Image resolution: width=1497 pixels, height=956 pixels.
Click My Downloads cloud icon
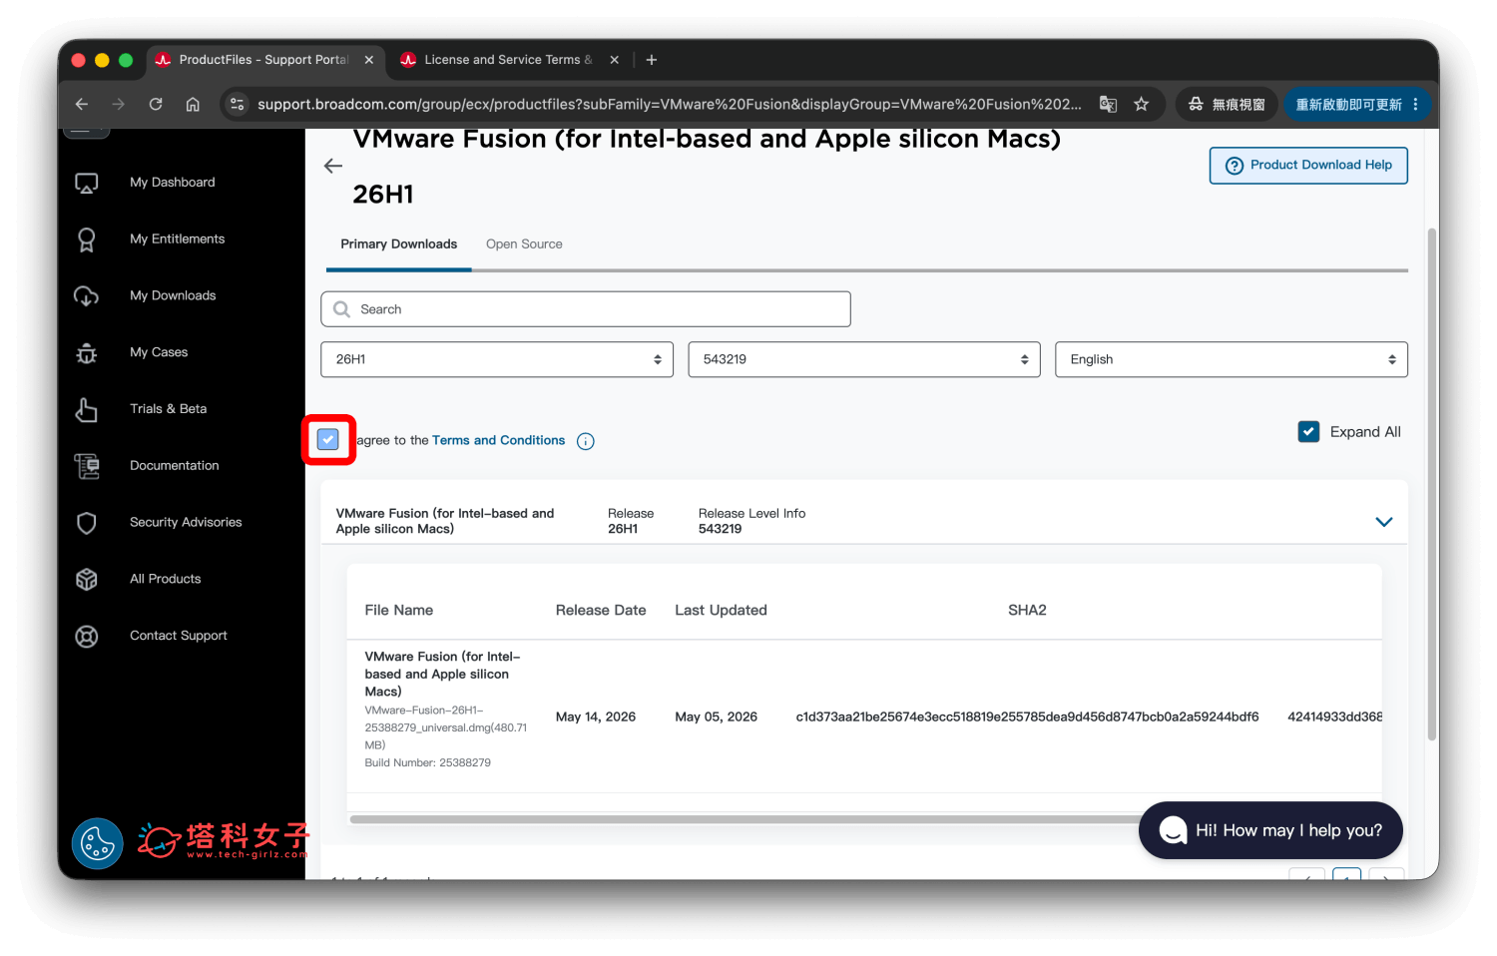[87, 296]
